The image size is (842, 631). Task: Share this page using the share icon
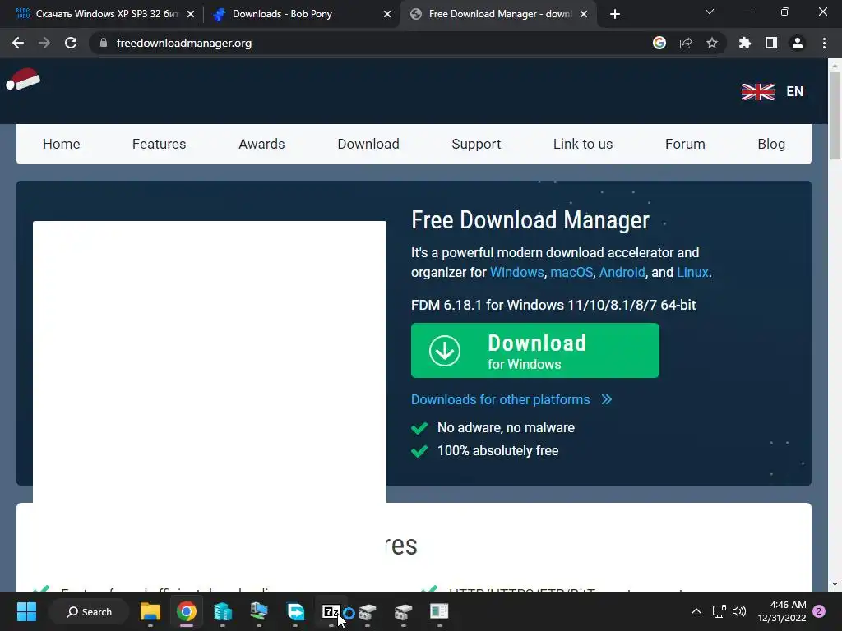coord(686,43)
